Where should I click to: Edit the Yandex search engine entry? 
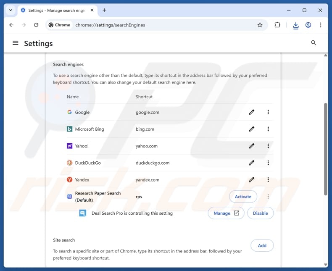click(x=251, y=180)
